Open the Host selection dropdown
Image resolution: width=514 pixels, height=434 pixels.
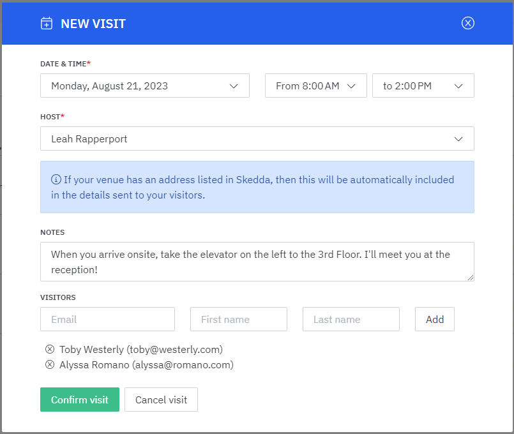pyautogui.click(x=458, y=138)
